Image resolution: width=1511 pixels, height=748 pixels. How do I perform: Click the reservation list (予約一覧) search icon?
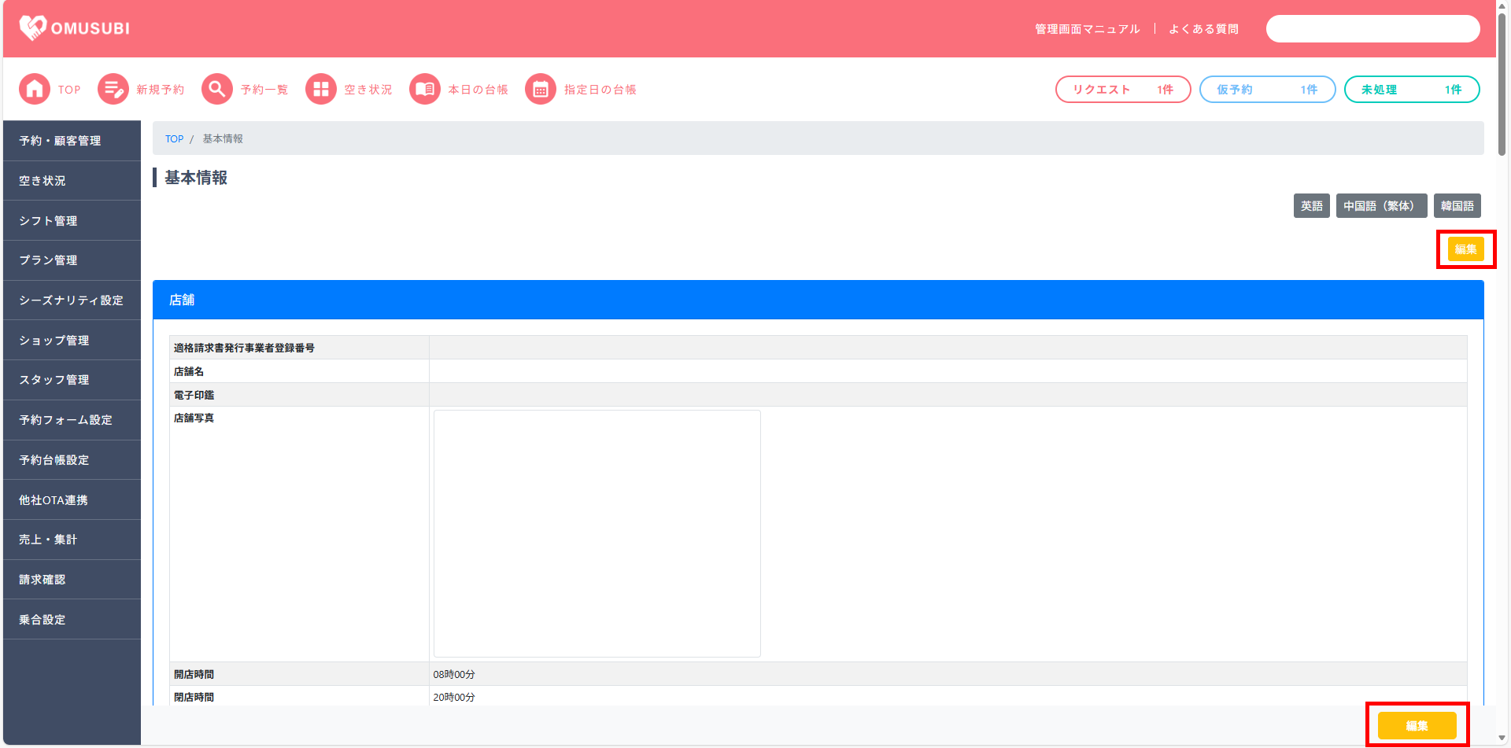pos(217,90)
